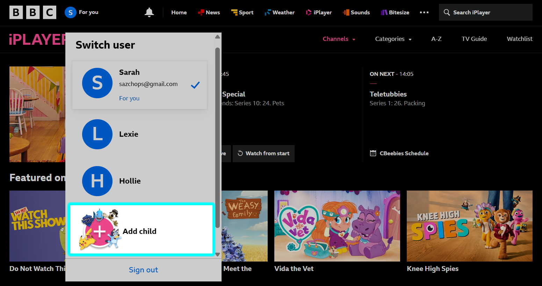This screenshot has width=542, height=286.
Task: Select the Sarah user profile
Action: coord(139,85)
